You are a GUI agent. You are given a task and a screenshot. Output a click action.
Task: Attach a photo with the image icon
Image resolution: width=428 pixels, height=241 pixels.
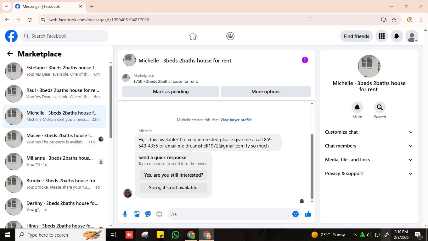click(x=137, y=214)
